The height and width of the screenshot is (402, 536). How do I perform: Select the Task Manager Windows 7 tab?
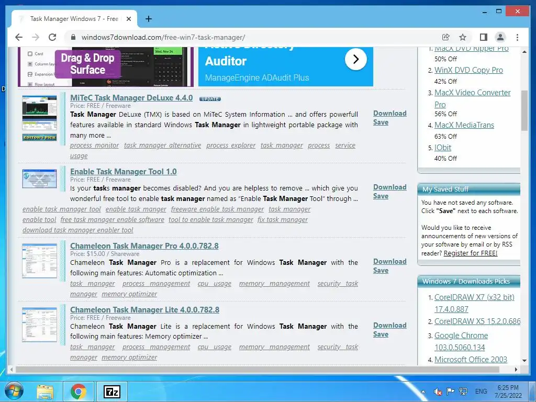74,19
